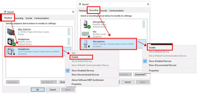The image size is (197, 94).
Task: Select the Recording tab in right Sound window
Action: 94,10
